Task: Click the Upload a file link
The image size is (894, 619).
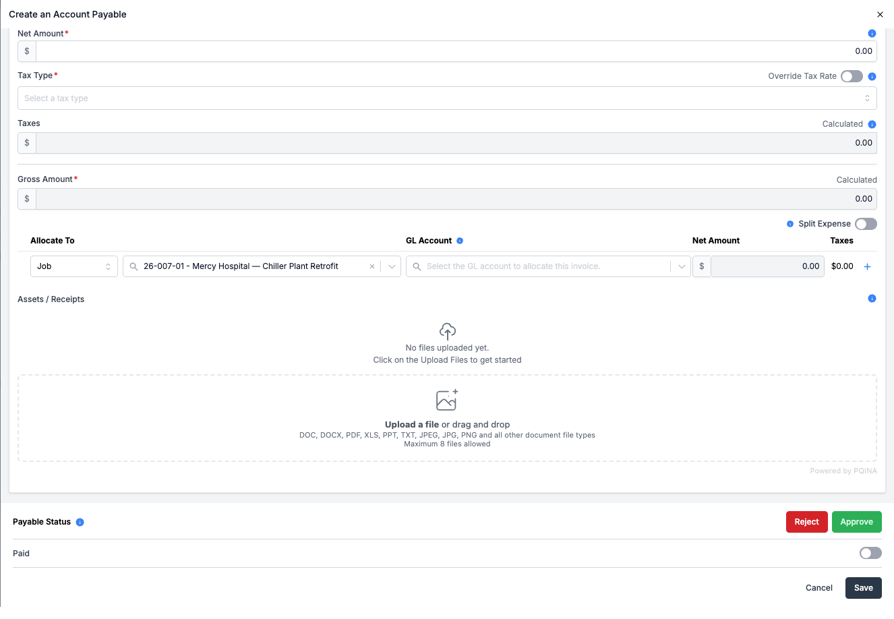Action: pyautogui.click(x=412, y=425)
